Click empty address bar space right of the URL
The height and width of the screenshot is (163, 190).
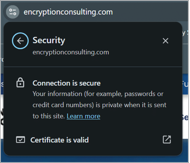pos(150,12)
